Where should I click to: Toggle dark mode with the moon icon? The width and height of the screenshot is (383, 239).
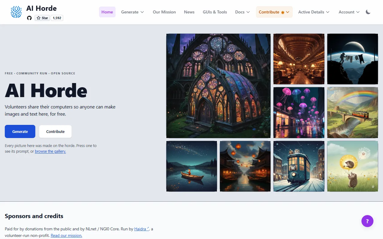(x=368, y=12)
